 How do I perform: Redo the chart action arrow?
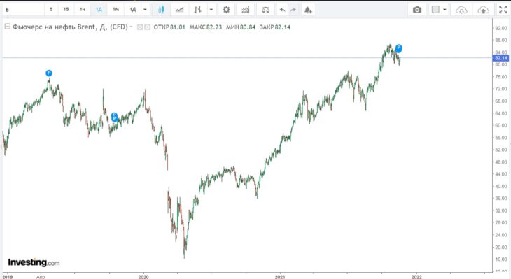click(x=293, y=10)
